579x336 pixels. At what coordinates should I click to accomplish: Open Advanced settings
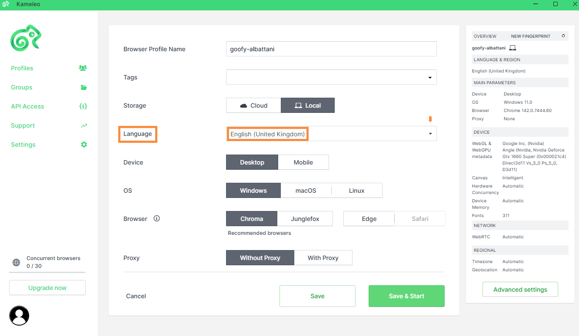[x=520, y=290]
